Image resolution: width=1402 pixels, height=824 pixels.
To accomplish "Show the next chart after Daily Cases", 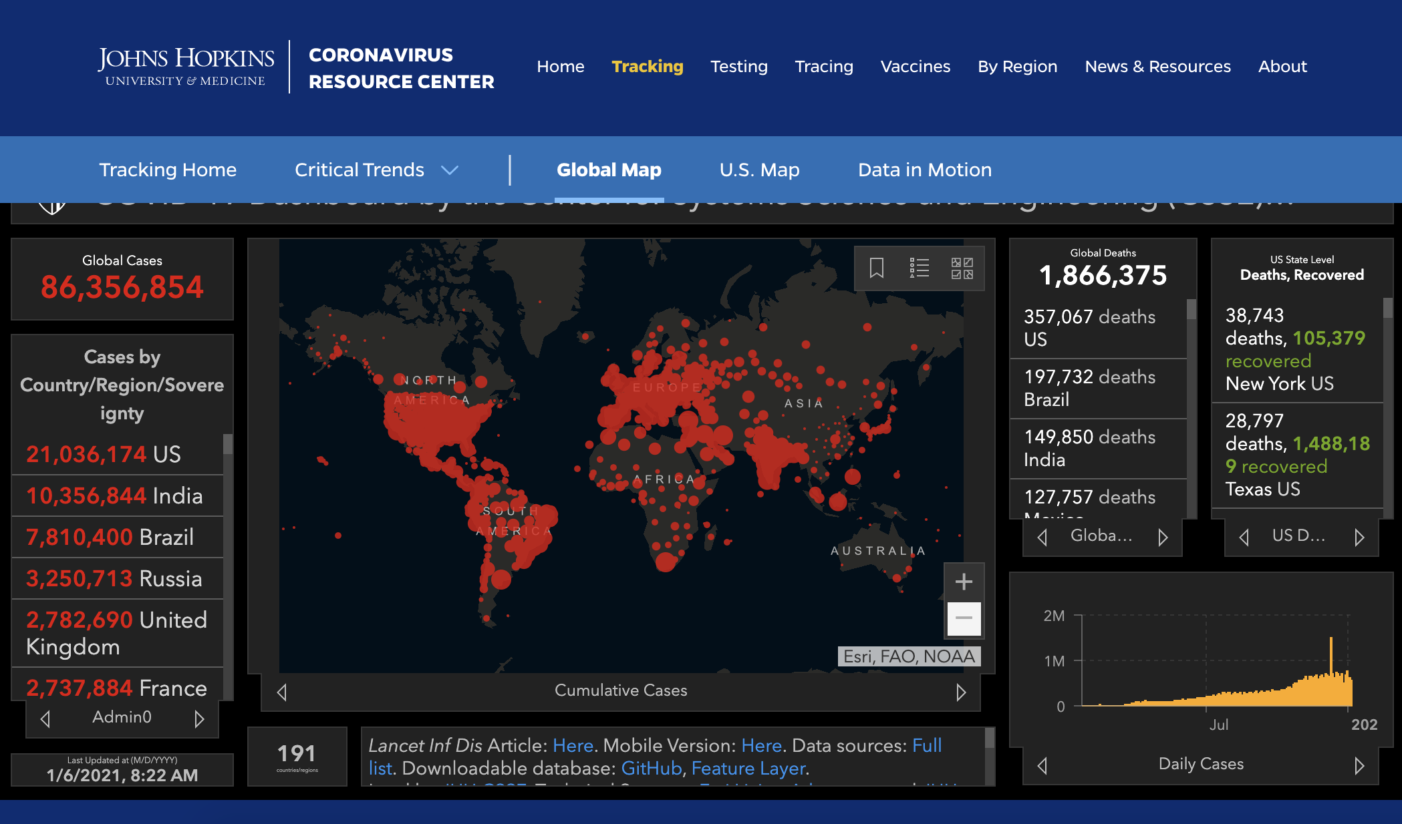I will point(1359,765).
